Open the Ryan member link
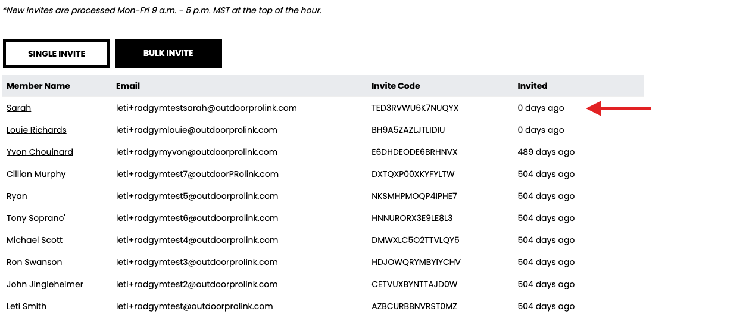The image size is (743, 330). click(17, 196)
